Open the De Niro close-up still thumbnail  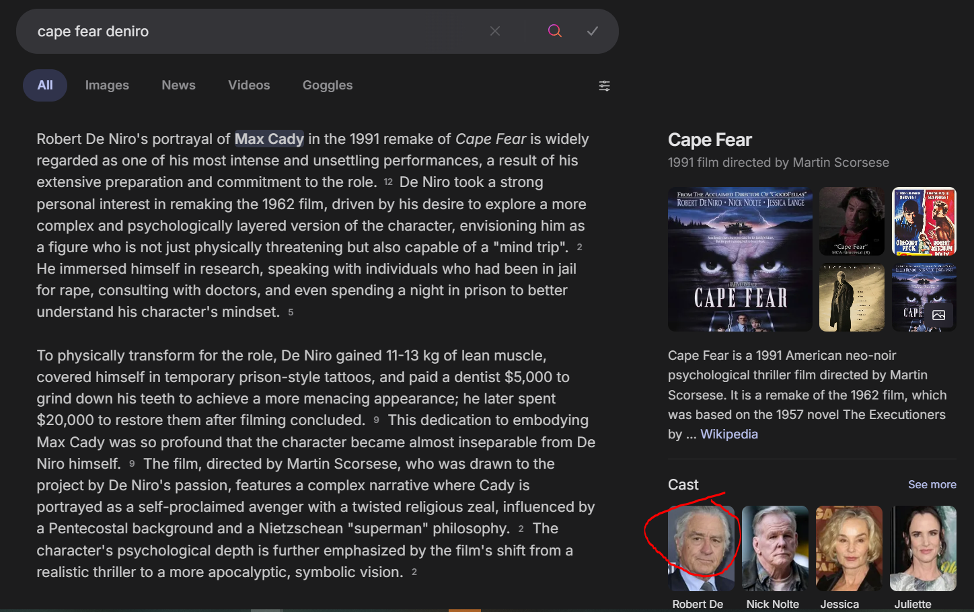point(852,221)
